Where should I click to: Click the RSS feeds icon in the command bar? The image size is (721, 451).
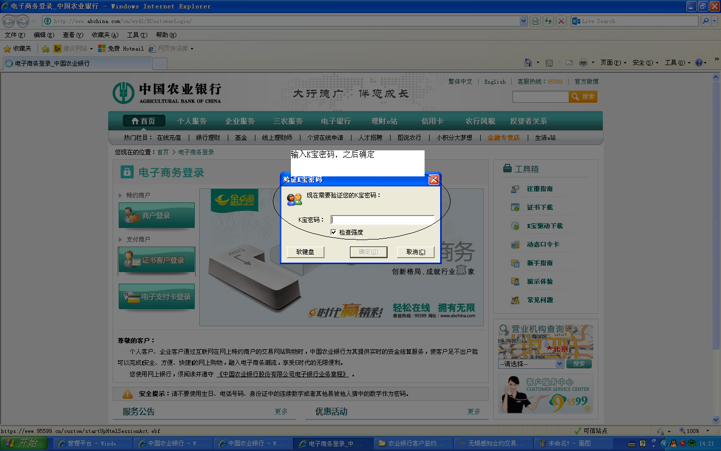pos(549,63)
